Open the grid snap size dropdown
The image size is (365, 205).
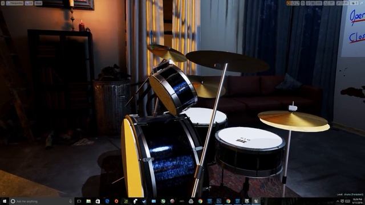(319, 3)
